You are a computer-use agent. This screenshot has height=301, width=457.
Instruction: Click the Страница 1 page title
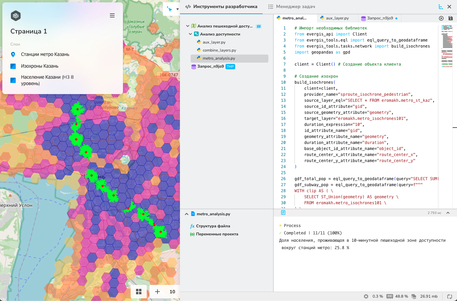click(x=29, y=31)
